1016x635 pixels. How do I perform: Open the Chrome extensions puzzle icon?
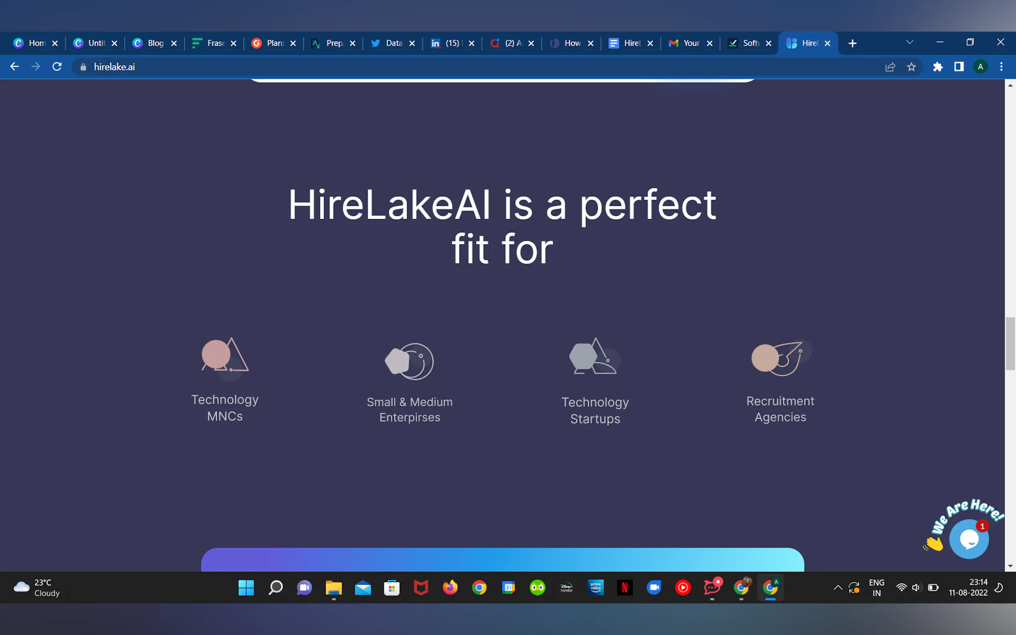938,67
